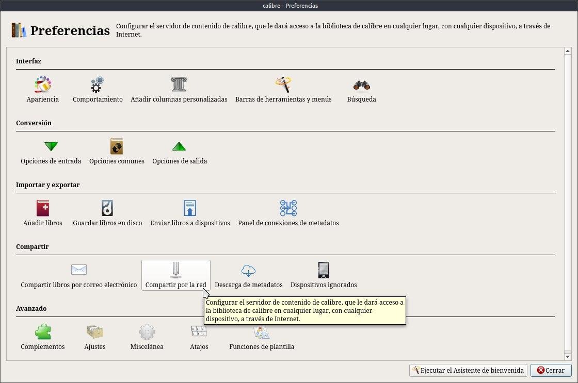578x383 pixels.
Task: Click the Miscelánea label
Action: (147, 346)
